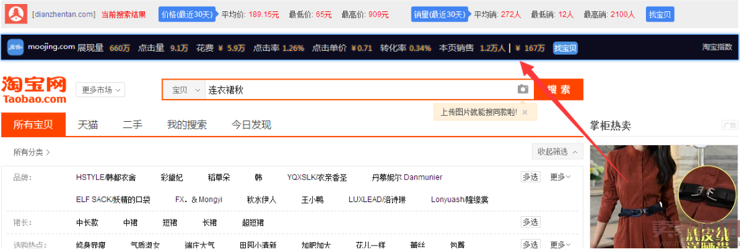Switch to the 二手 tab

[x=132, y=125]
